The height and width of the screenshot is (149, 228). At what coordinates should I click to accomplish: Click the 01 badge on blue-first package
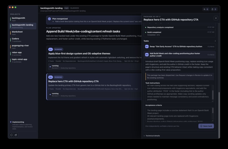pyautogui.click(x=50, y=49)
